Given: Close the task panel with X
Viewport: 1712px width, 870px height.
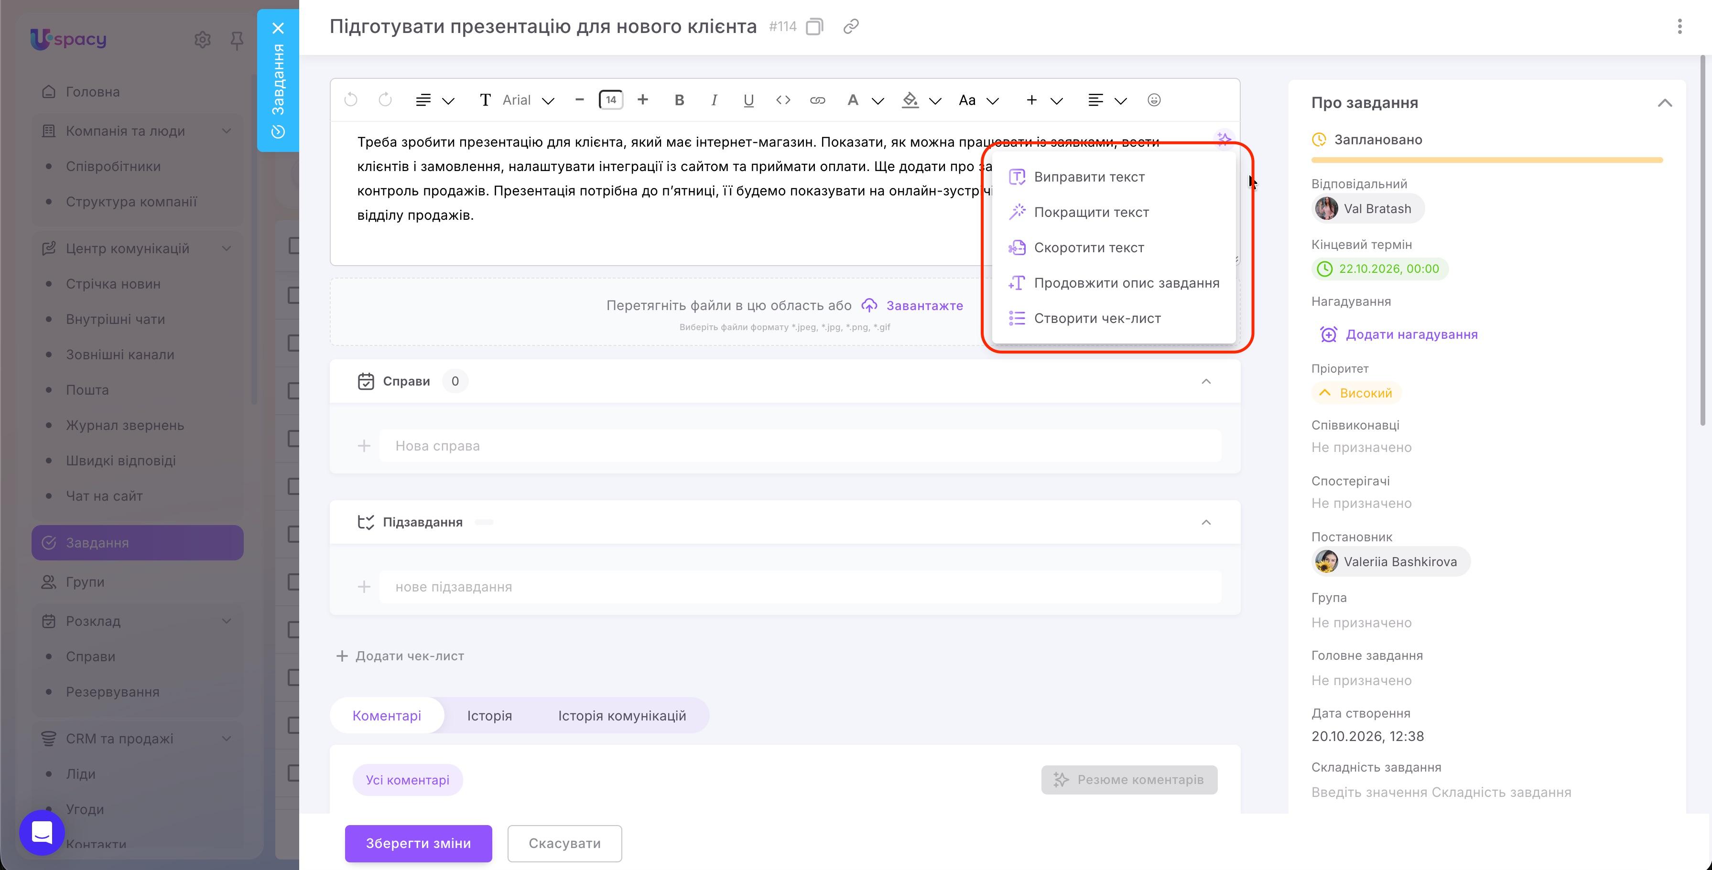Looking at the screenshot, I should [278, 28].
